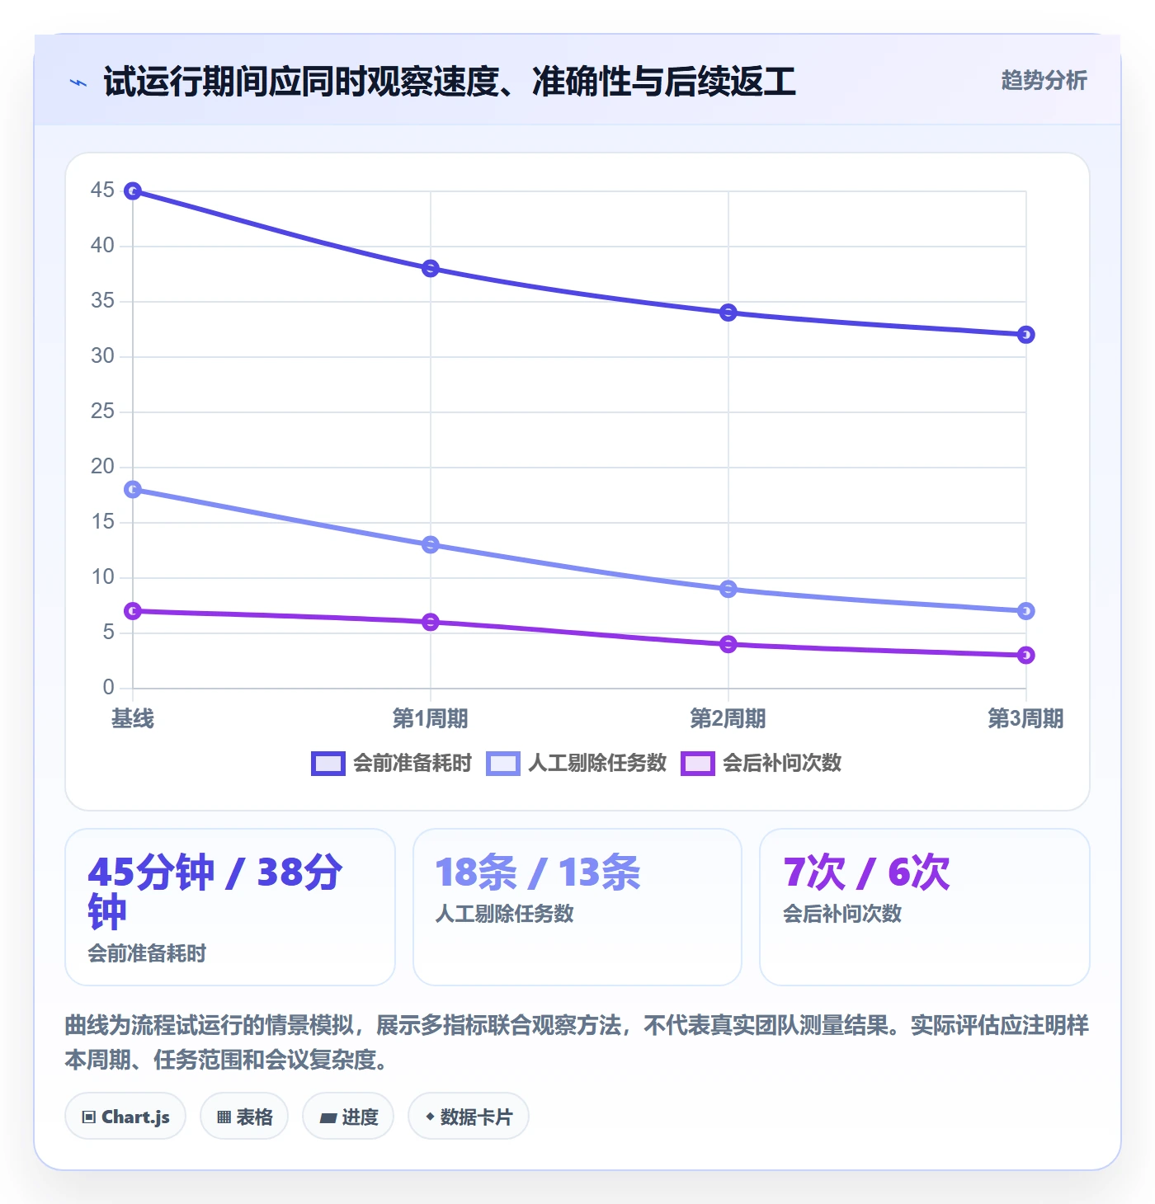Click the Chart.js tag chip
Viewport: 1155px width, 1204px height.
125,1117
